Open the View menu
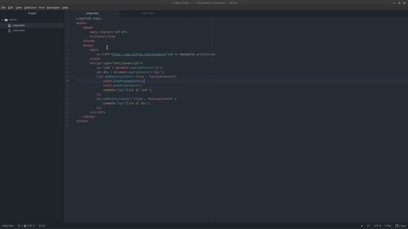This screenshot has height=229, width=408. pyautogui.click(x=18, y=8)
